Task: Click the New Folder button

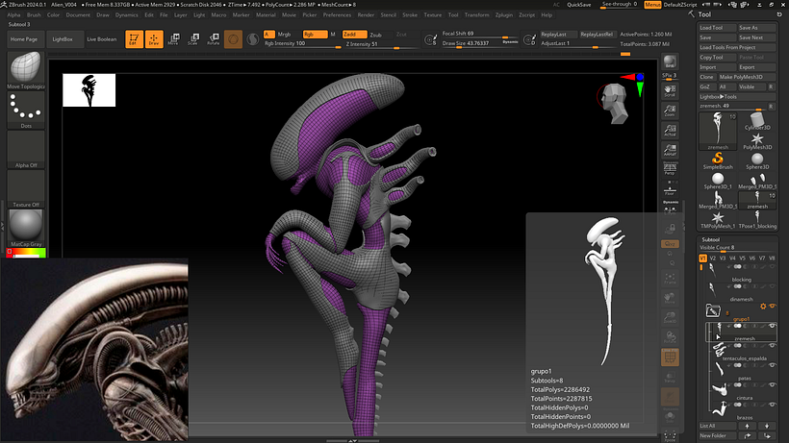Action: point(717,435)
